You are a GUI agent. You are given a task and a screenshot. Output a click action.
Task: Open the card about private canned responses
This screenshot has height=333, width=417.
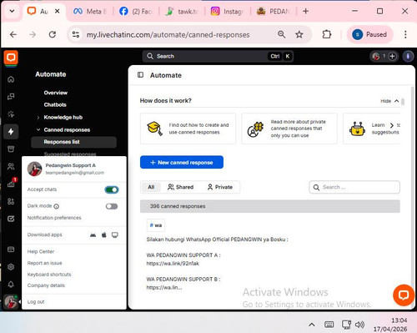click(289, 129)
